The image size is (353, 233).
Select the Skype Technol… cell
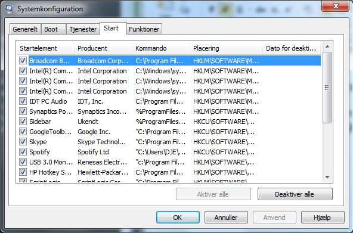click(102, 142)
